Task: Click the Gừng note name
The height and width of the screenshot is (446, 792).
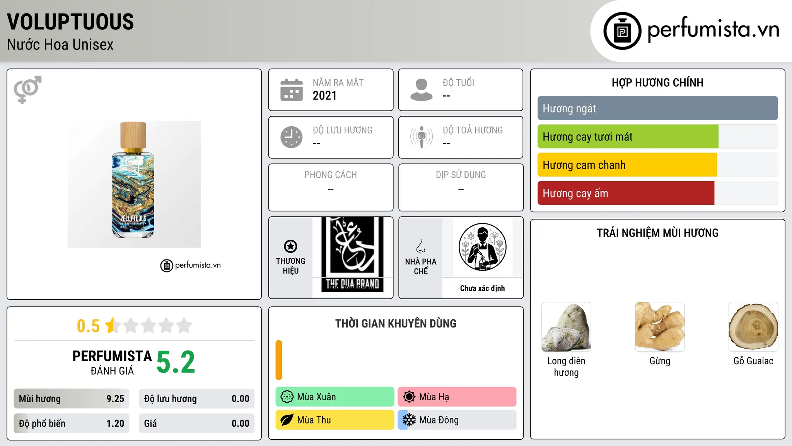Action: click(x=660, y=361)
